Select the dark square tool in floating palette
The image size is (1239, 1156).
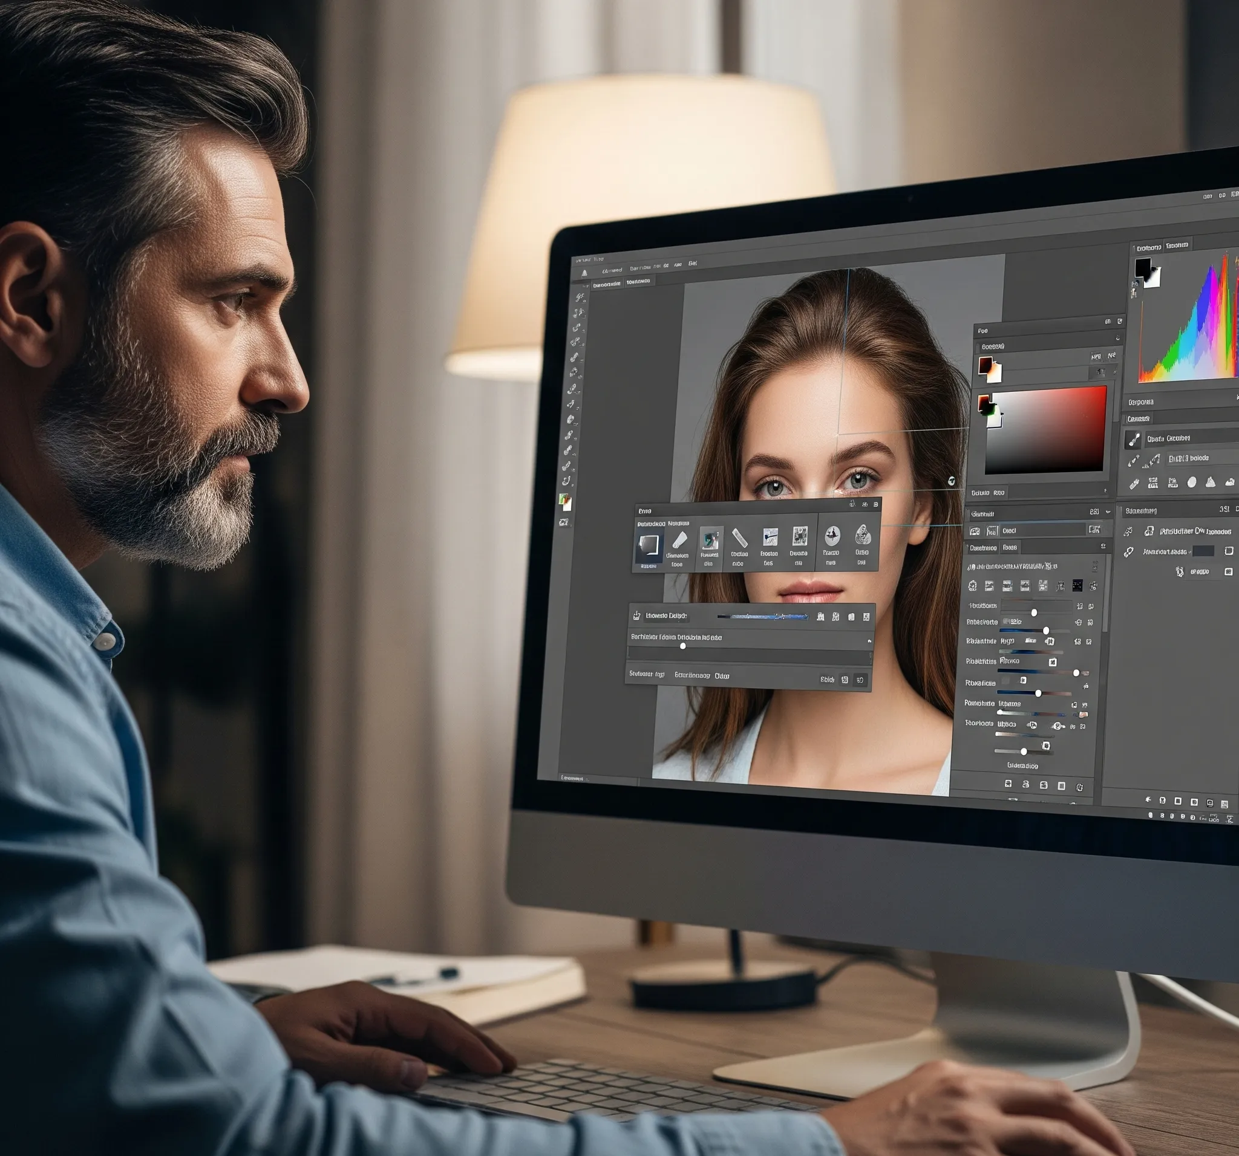(x=649, y=545)
